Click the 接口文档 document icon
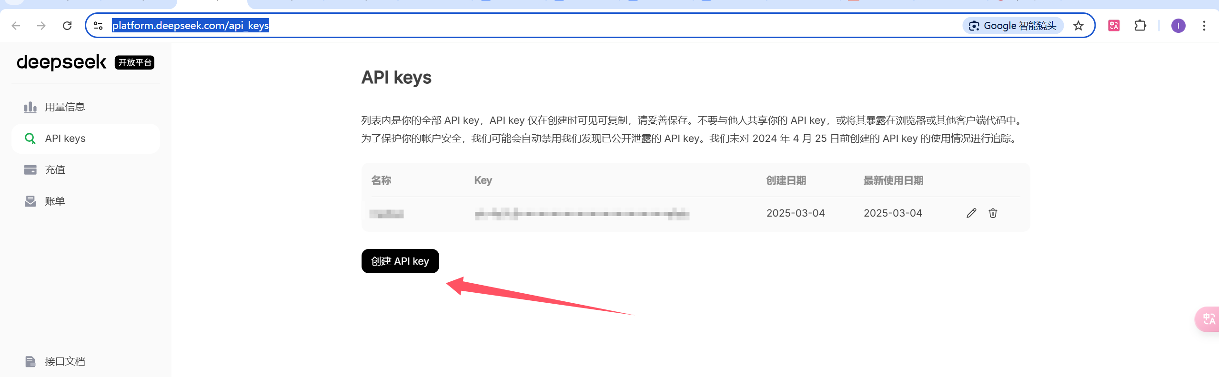Image resolution: width=1219 pixels, height=377 pixels. coord(30,362)
